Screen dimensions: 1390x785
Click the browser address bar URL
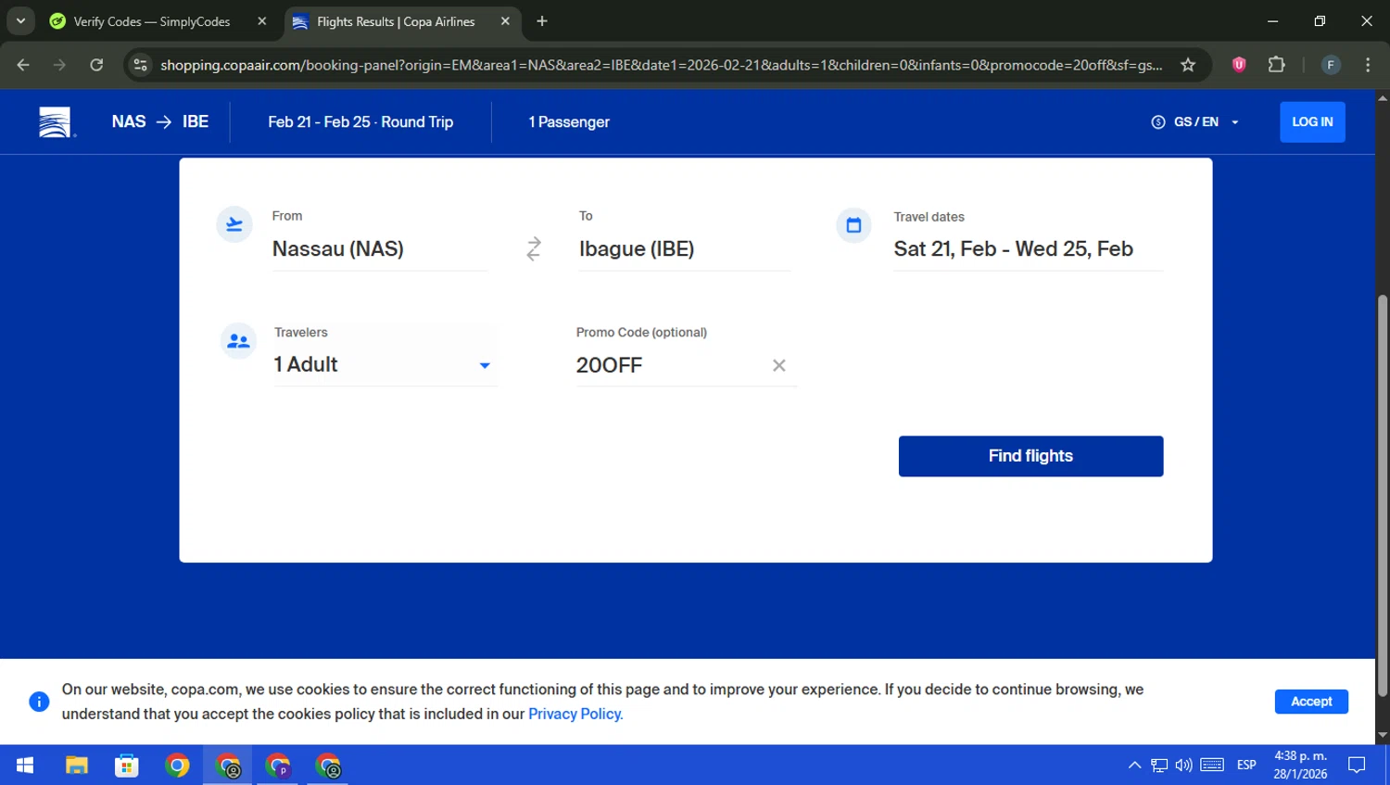pos(661,65)
